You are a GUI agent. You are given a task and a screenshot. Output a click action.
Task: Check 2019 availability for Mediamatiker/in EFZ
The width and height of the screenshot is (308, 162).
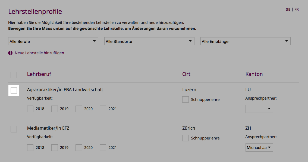55,148
